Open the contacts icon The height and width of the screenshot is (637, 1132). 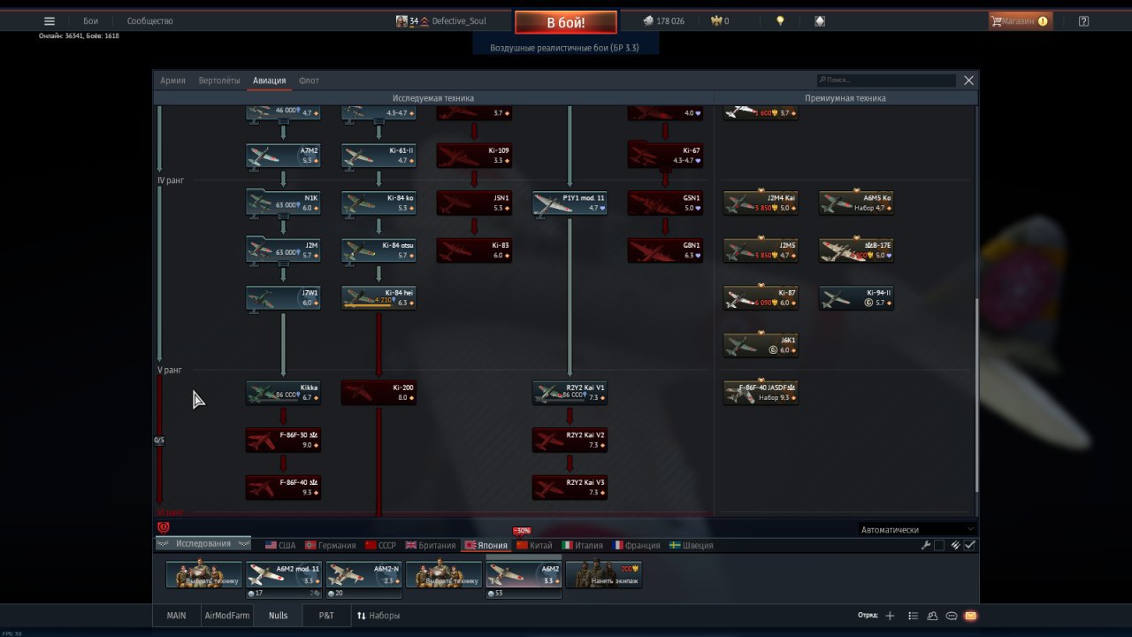coord(932,616)
